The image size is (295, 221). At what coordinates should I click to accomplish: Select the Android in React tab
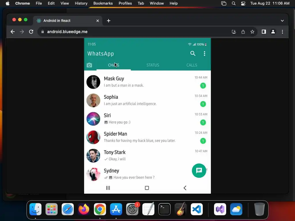pyautogui.click(x=67, y=21)
